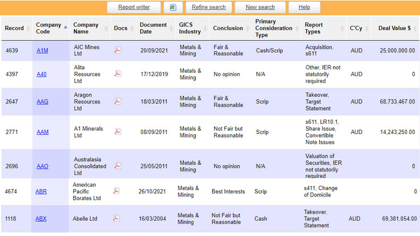Sort by the Company Code column header
420x236 pixels.
click(x=48, y=28)
